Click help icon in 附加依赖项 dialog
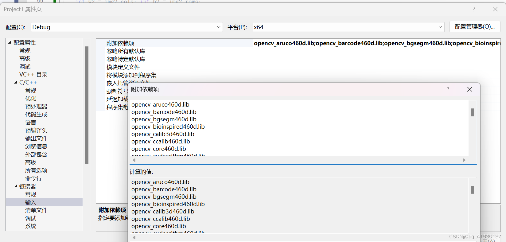 pos(448,89)
